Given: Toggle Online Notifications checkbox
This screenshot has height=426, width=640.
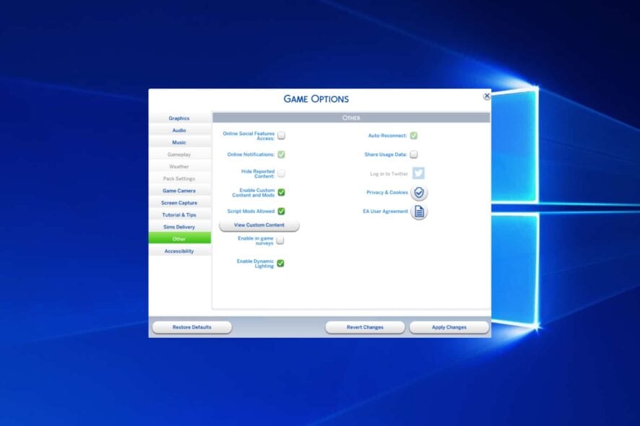Looking at the screenshot, I should (281, 155).
